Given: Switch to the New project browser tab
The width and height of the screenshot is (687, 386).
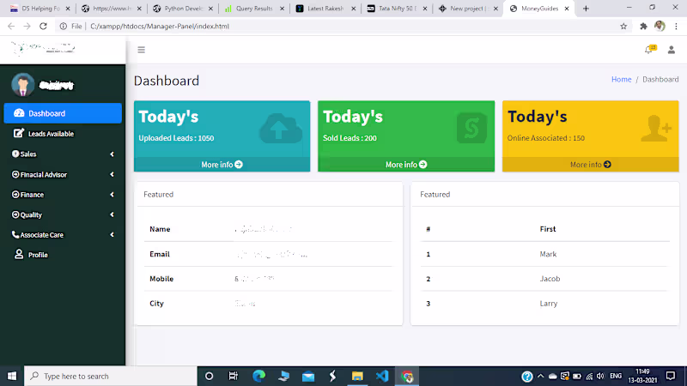Looking at the screenshot, I should pos(468,9).
